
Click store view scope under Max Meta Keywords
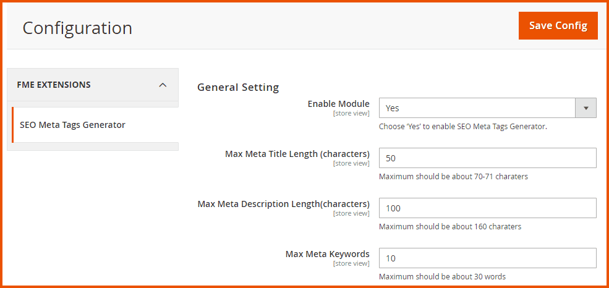(x=351, y=263)
